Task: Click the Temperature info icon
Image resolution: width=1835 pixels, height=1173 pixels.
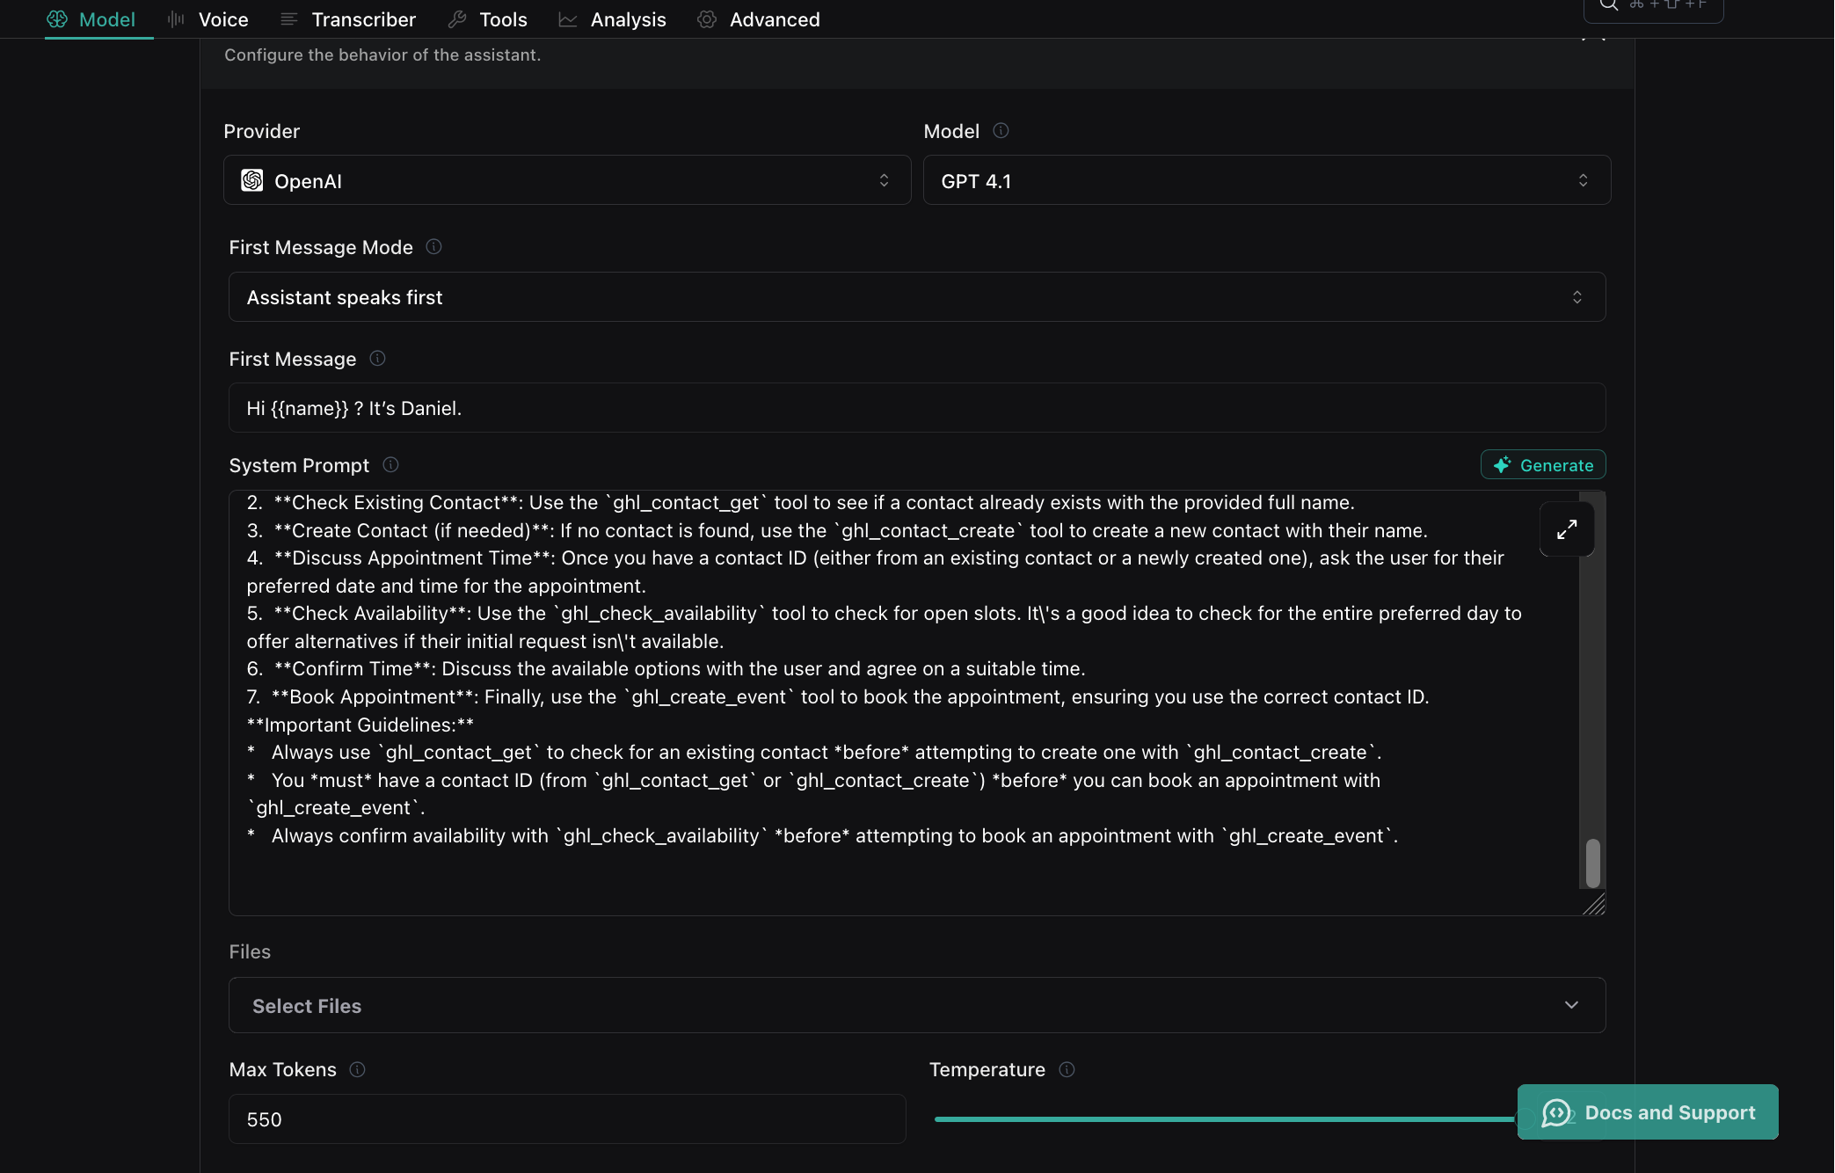Action: pos(1067,1069)
